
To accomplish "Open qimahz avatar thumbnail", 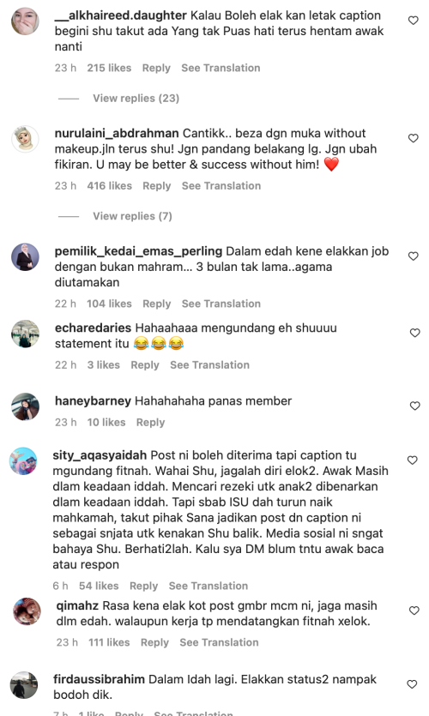I will coord(27,611).
